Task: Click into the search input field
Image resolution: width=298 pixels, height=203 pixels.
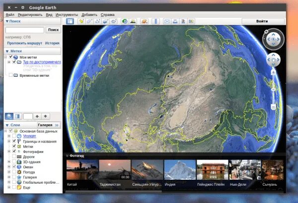Action: pyautogui.click(x=25, y=30)
